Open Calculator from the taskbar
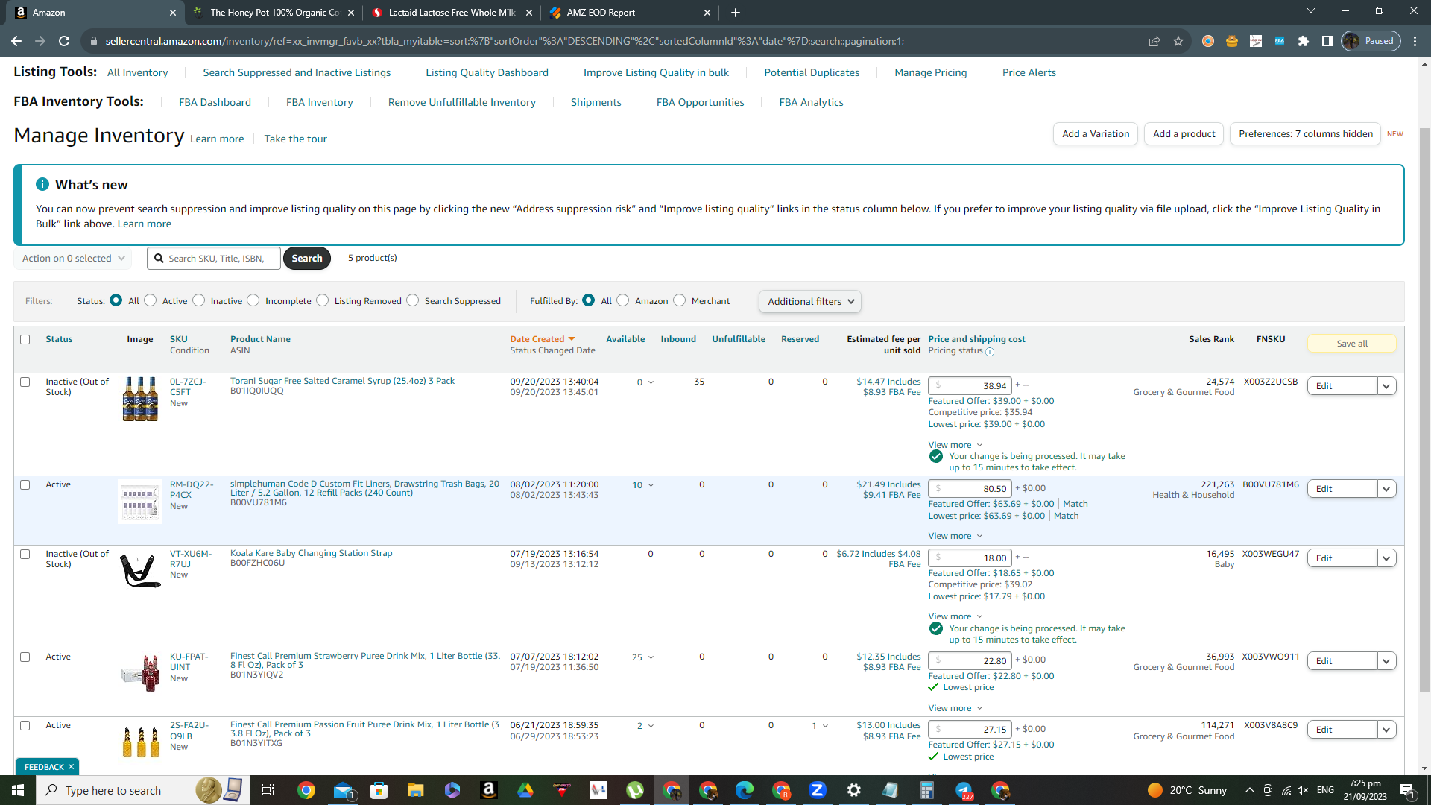 click(927, 790)
